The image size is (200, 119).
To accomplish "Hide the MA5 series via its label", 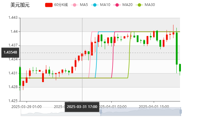I will coord(84,5).
